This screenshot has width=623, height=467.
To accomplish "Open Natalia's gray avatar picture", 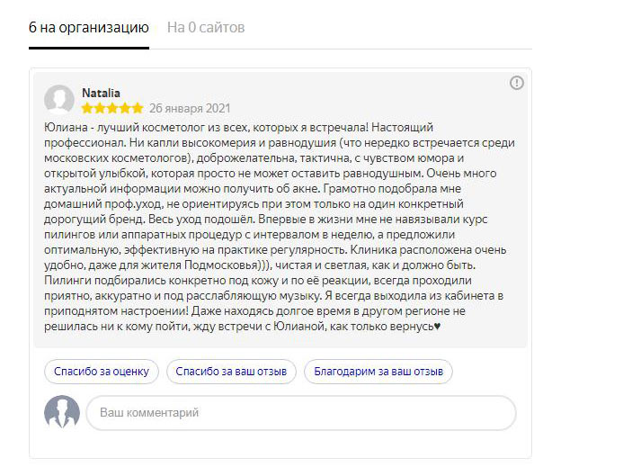I will (x=59, y=100).
